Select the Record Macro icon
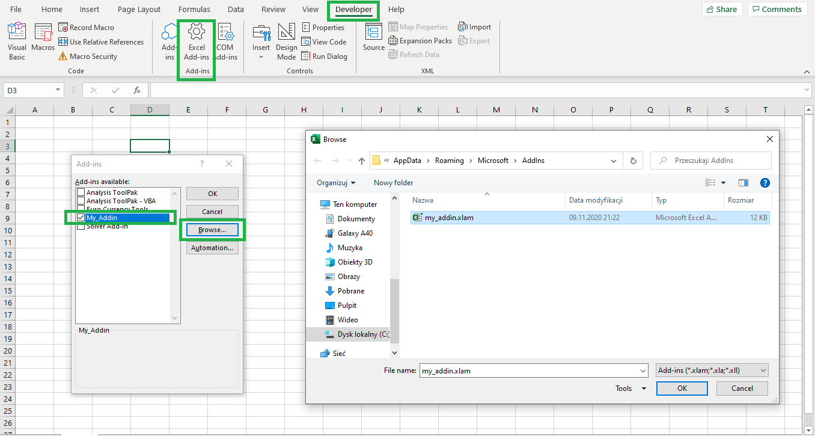Screen dimensions: 815x436 coord(87,27)
